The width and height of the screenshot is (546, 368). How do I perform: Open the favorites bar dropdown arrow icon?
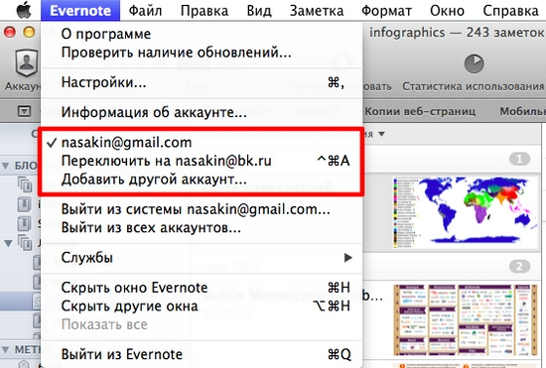point(24,111)
